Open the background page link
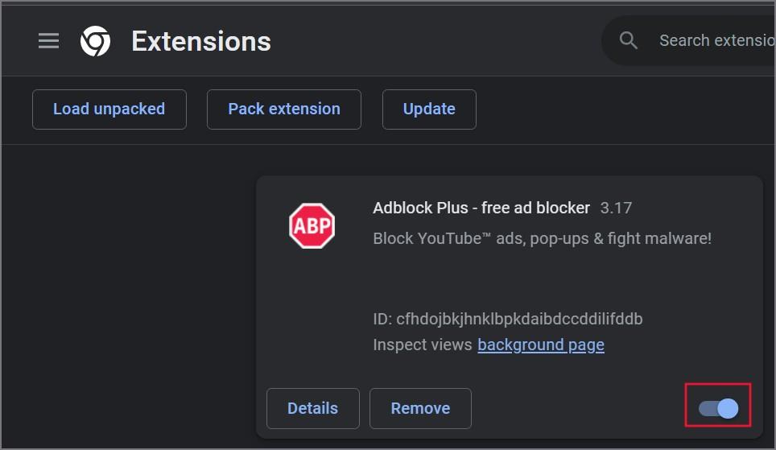776x450 pixels. tap(540, 345)
